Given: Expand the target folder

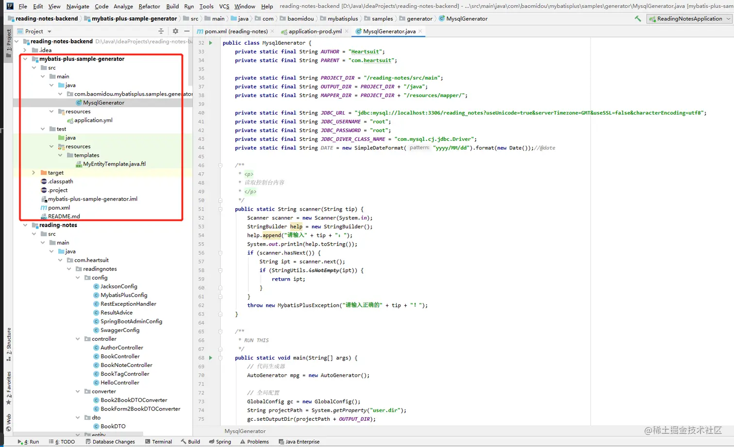Looking at the screenshot, I should [33, 172].
